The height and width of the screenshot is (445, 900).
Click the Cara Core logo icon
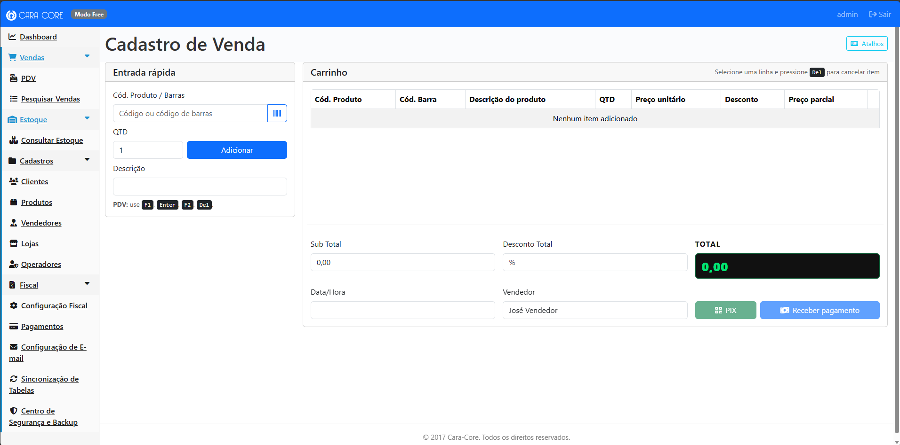pos(11,15)
